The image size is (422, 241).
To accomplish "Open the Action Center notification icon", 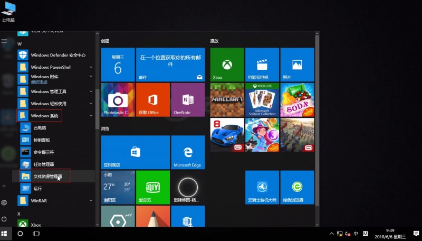I will click(416, 234).
